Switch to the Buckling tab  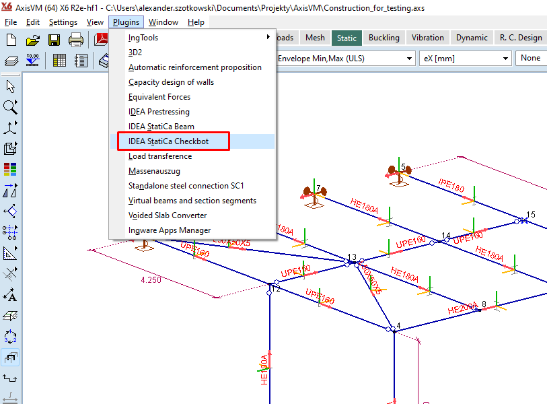click(384, 38)
